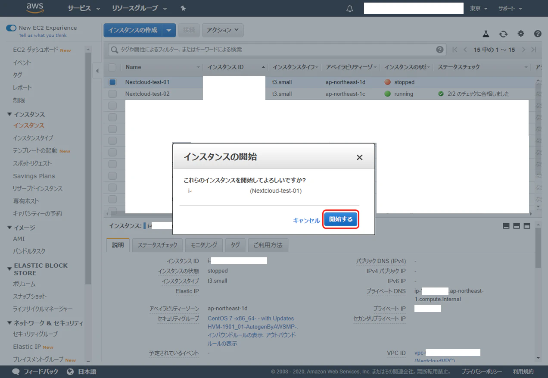Click the AWS logo home icon

[35, 8]
